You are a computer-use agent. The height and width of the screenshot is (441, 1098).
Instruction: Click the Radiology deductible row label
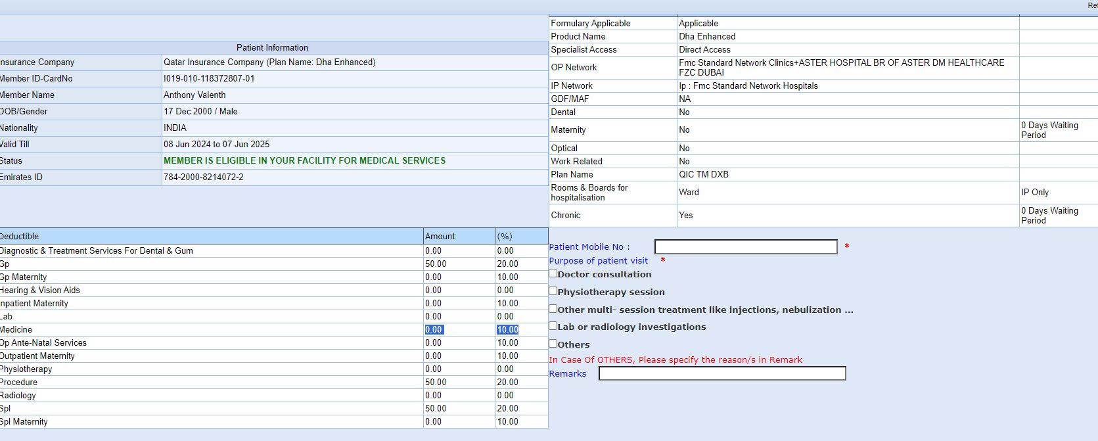18,396
